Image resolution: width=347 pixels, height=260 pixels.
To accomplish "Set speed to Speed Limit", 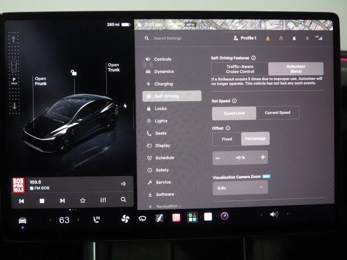I will 234,113.
